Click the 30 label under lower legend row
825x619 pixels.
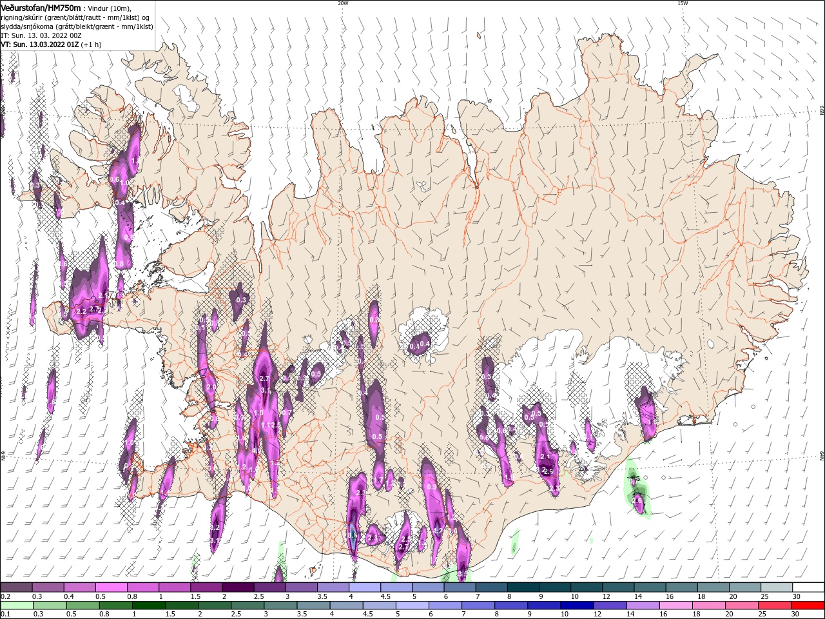tap(797, 614)
